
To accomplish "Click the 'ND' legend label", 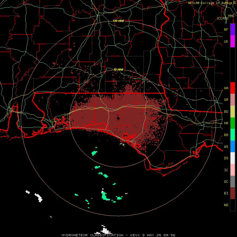I will coord(226,205).
